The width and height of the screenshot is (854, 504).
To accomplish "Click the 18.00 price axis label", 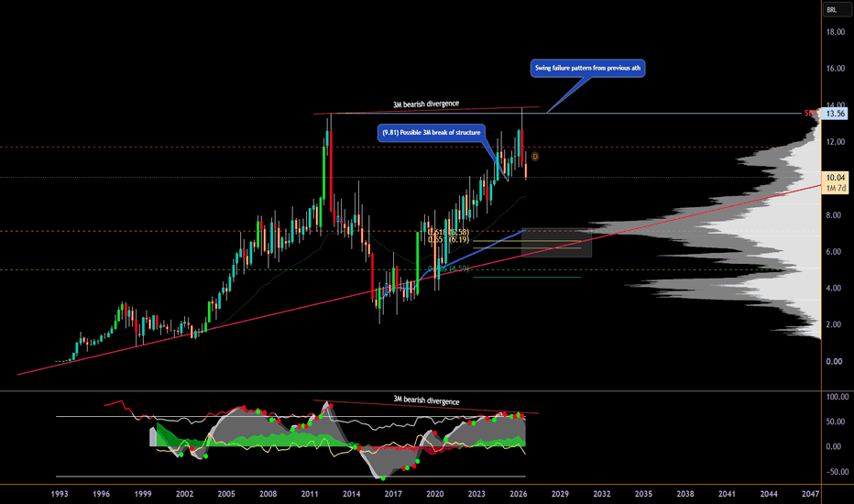I will click(x=835, y=32).
